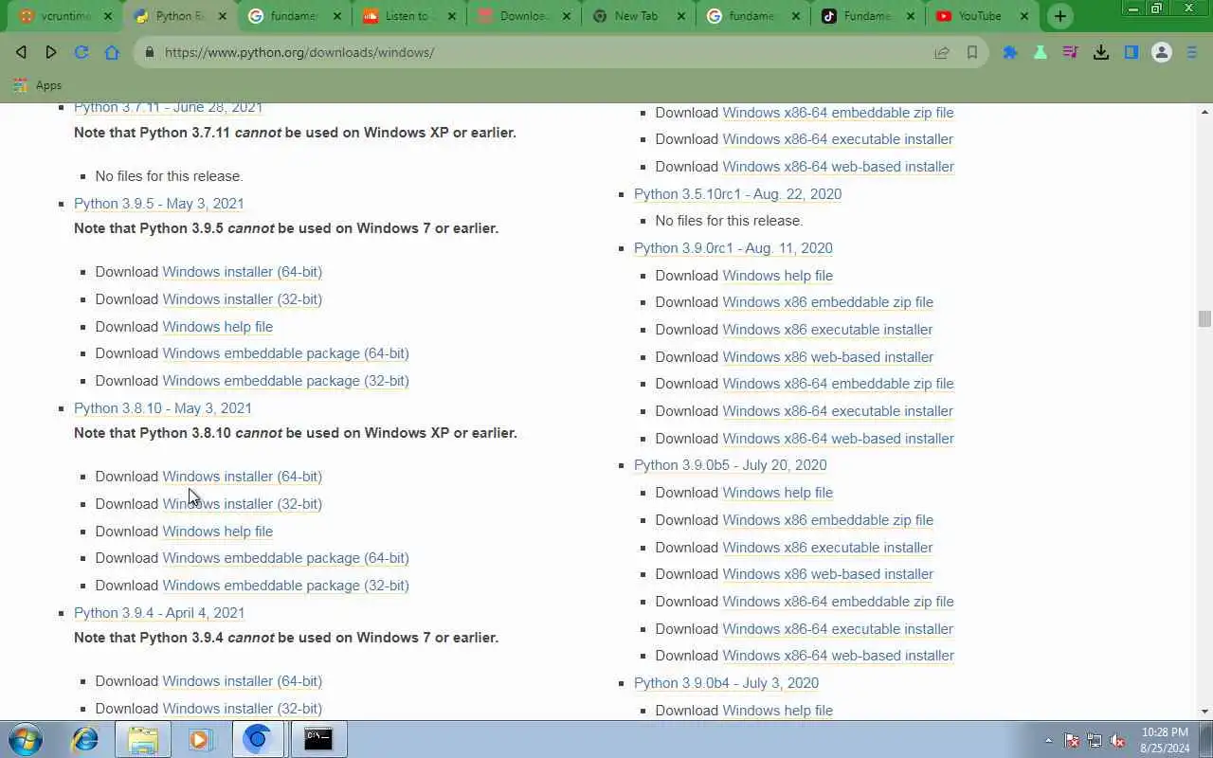Click the page vertical scrollbar thumb
Screen dimensions: 1213x758
tap(1204, 318)
